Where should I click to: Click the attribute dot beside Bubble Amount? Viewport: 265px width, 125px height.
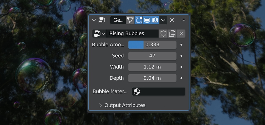pyautogui.click(x=181, y=45)
